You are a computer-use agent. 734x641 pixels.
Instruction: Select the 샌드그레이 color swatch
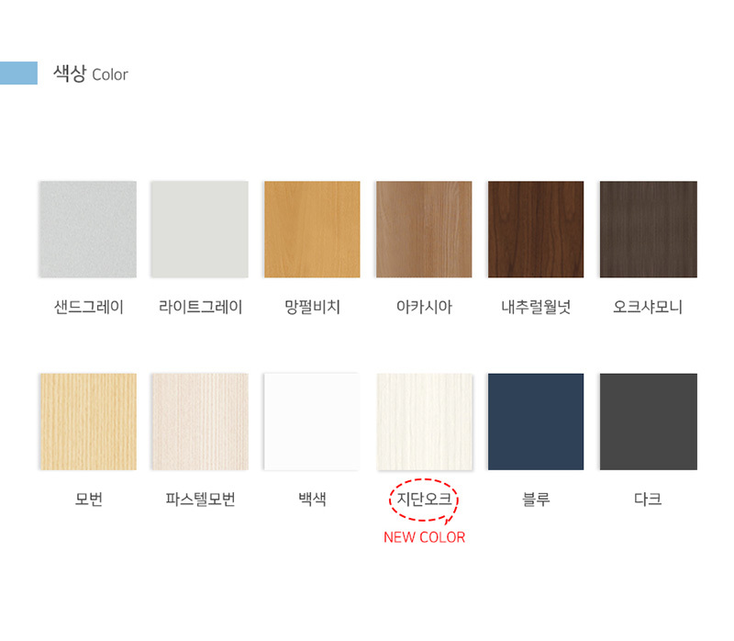(88, 230)
